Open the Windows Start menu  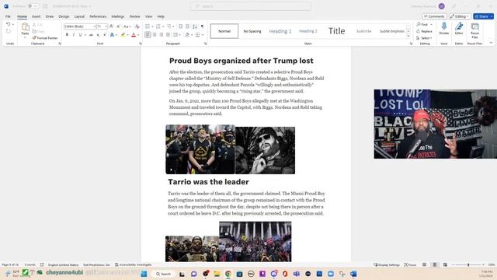144,274
